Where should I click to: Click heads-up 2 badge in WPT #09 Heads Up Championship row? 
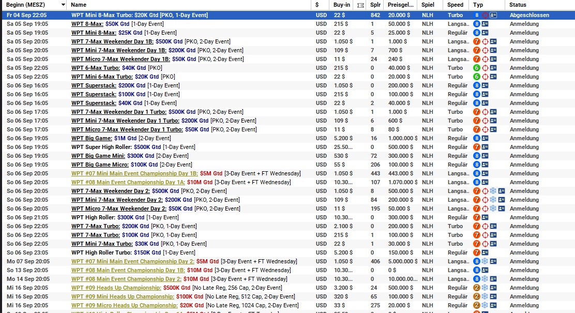(x=477, y=288)
